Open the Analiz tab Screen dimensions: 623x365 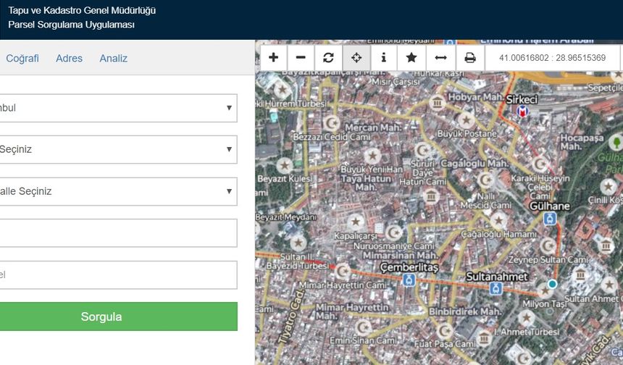pyautogui.click(x=114, y=59)
